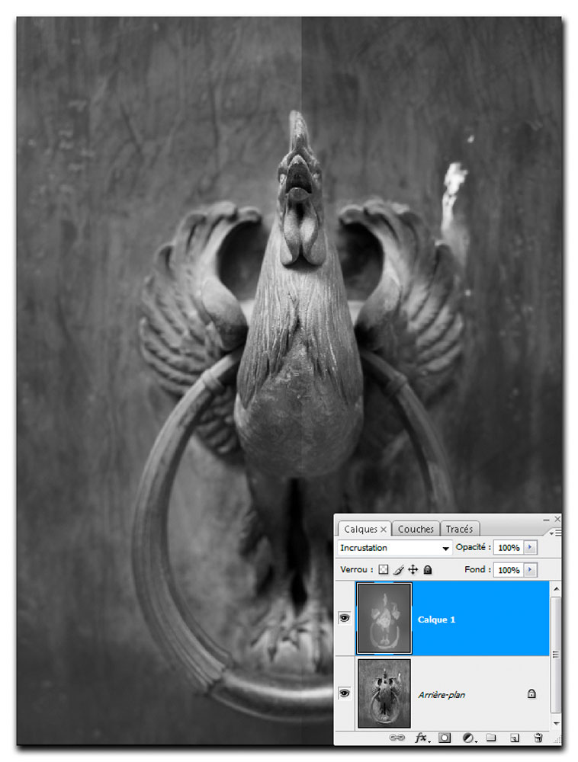Hide the Arrière-plan layer
Viewport: 578px width, 762px height.
pyautogui.click(x=345, y=693)
